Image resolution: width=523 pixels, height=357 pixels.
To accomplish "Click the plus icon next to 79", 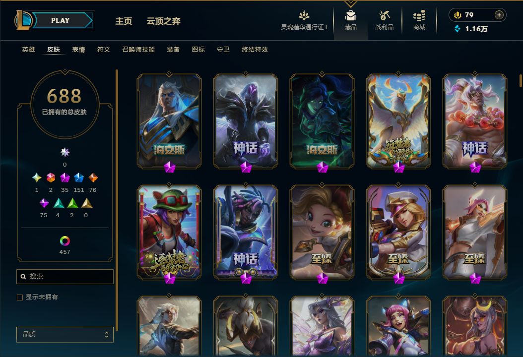I will pos(499,15).
